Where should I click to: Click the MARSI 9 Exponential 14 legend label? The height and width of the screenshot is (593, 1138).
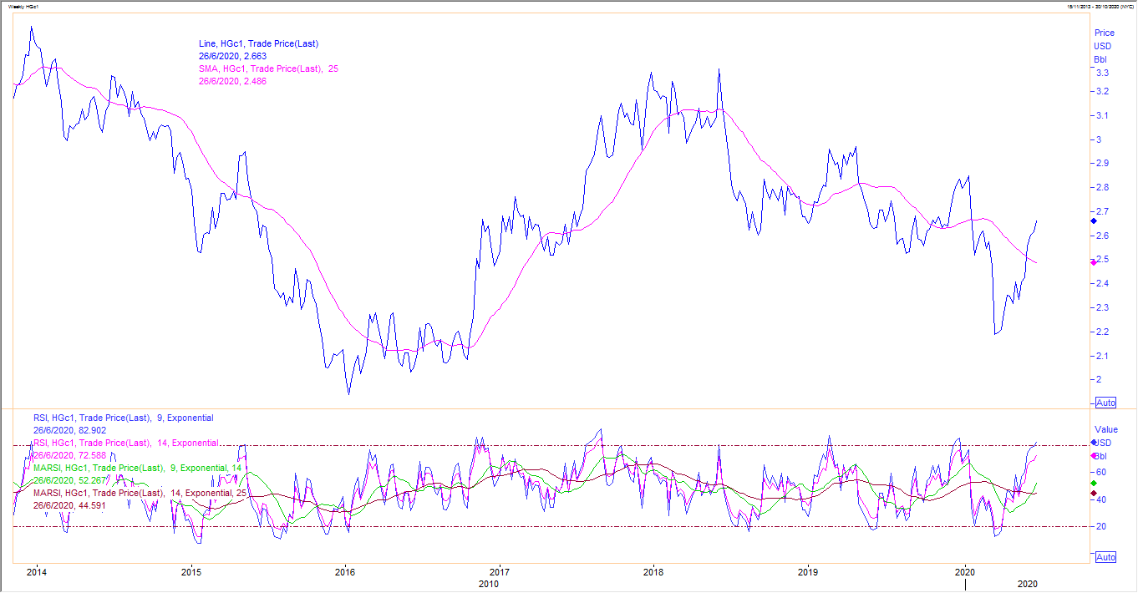(x=137, y=468)
